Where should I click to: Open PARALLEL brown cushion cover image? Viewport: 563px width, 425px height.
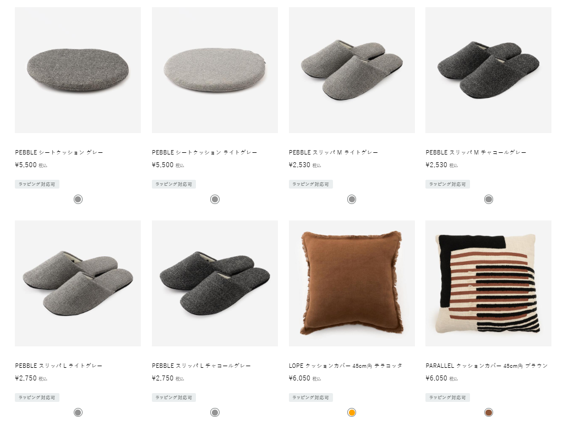488,283
